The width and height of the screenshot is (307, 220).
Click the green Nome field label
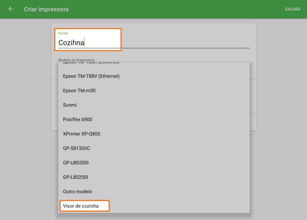pyautogui.click(x=63, y=33)
